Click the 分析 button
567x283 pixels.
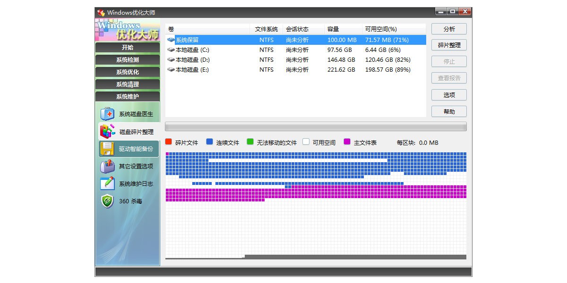point(449,29)
